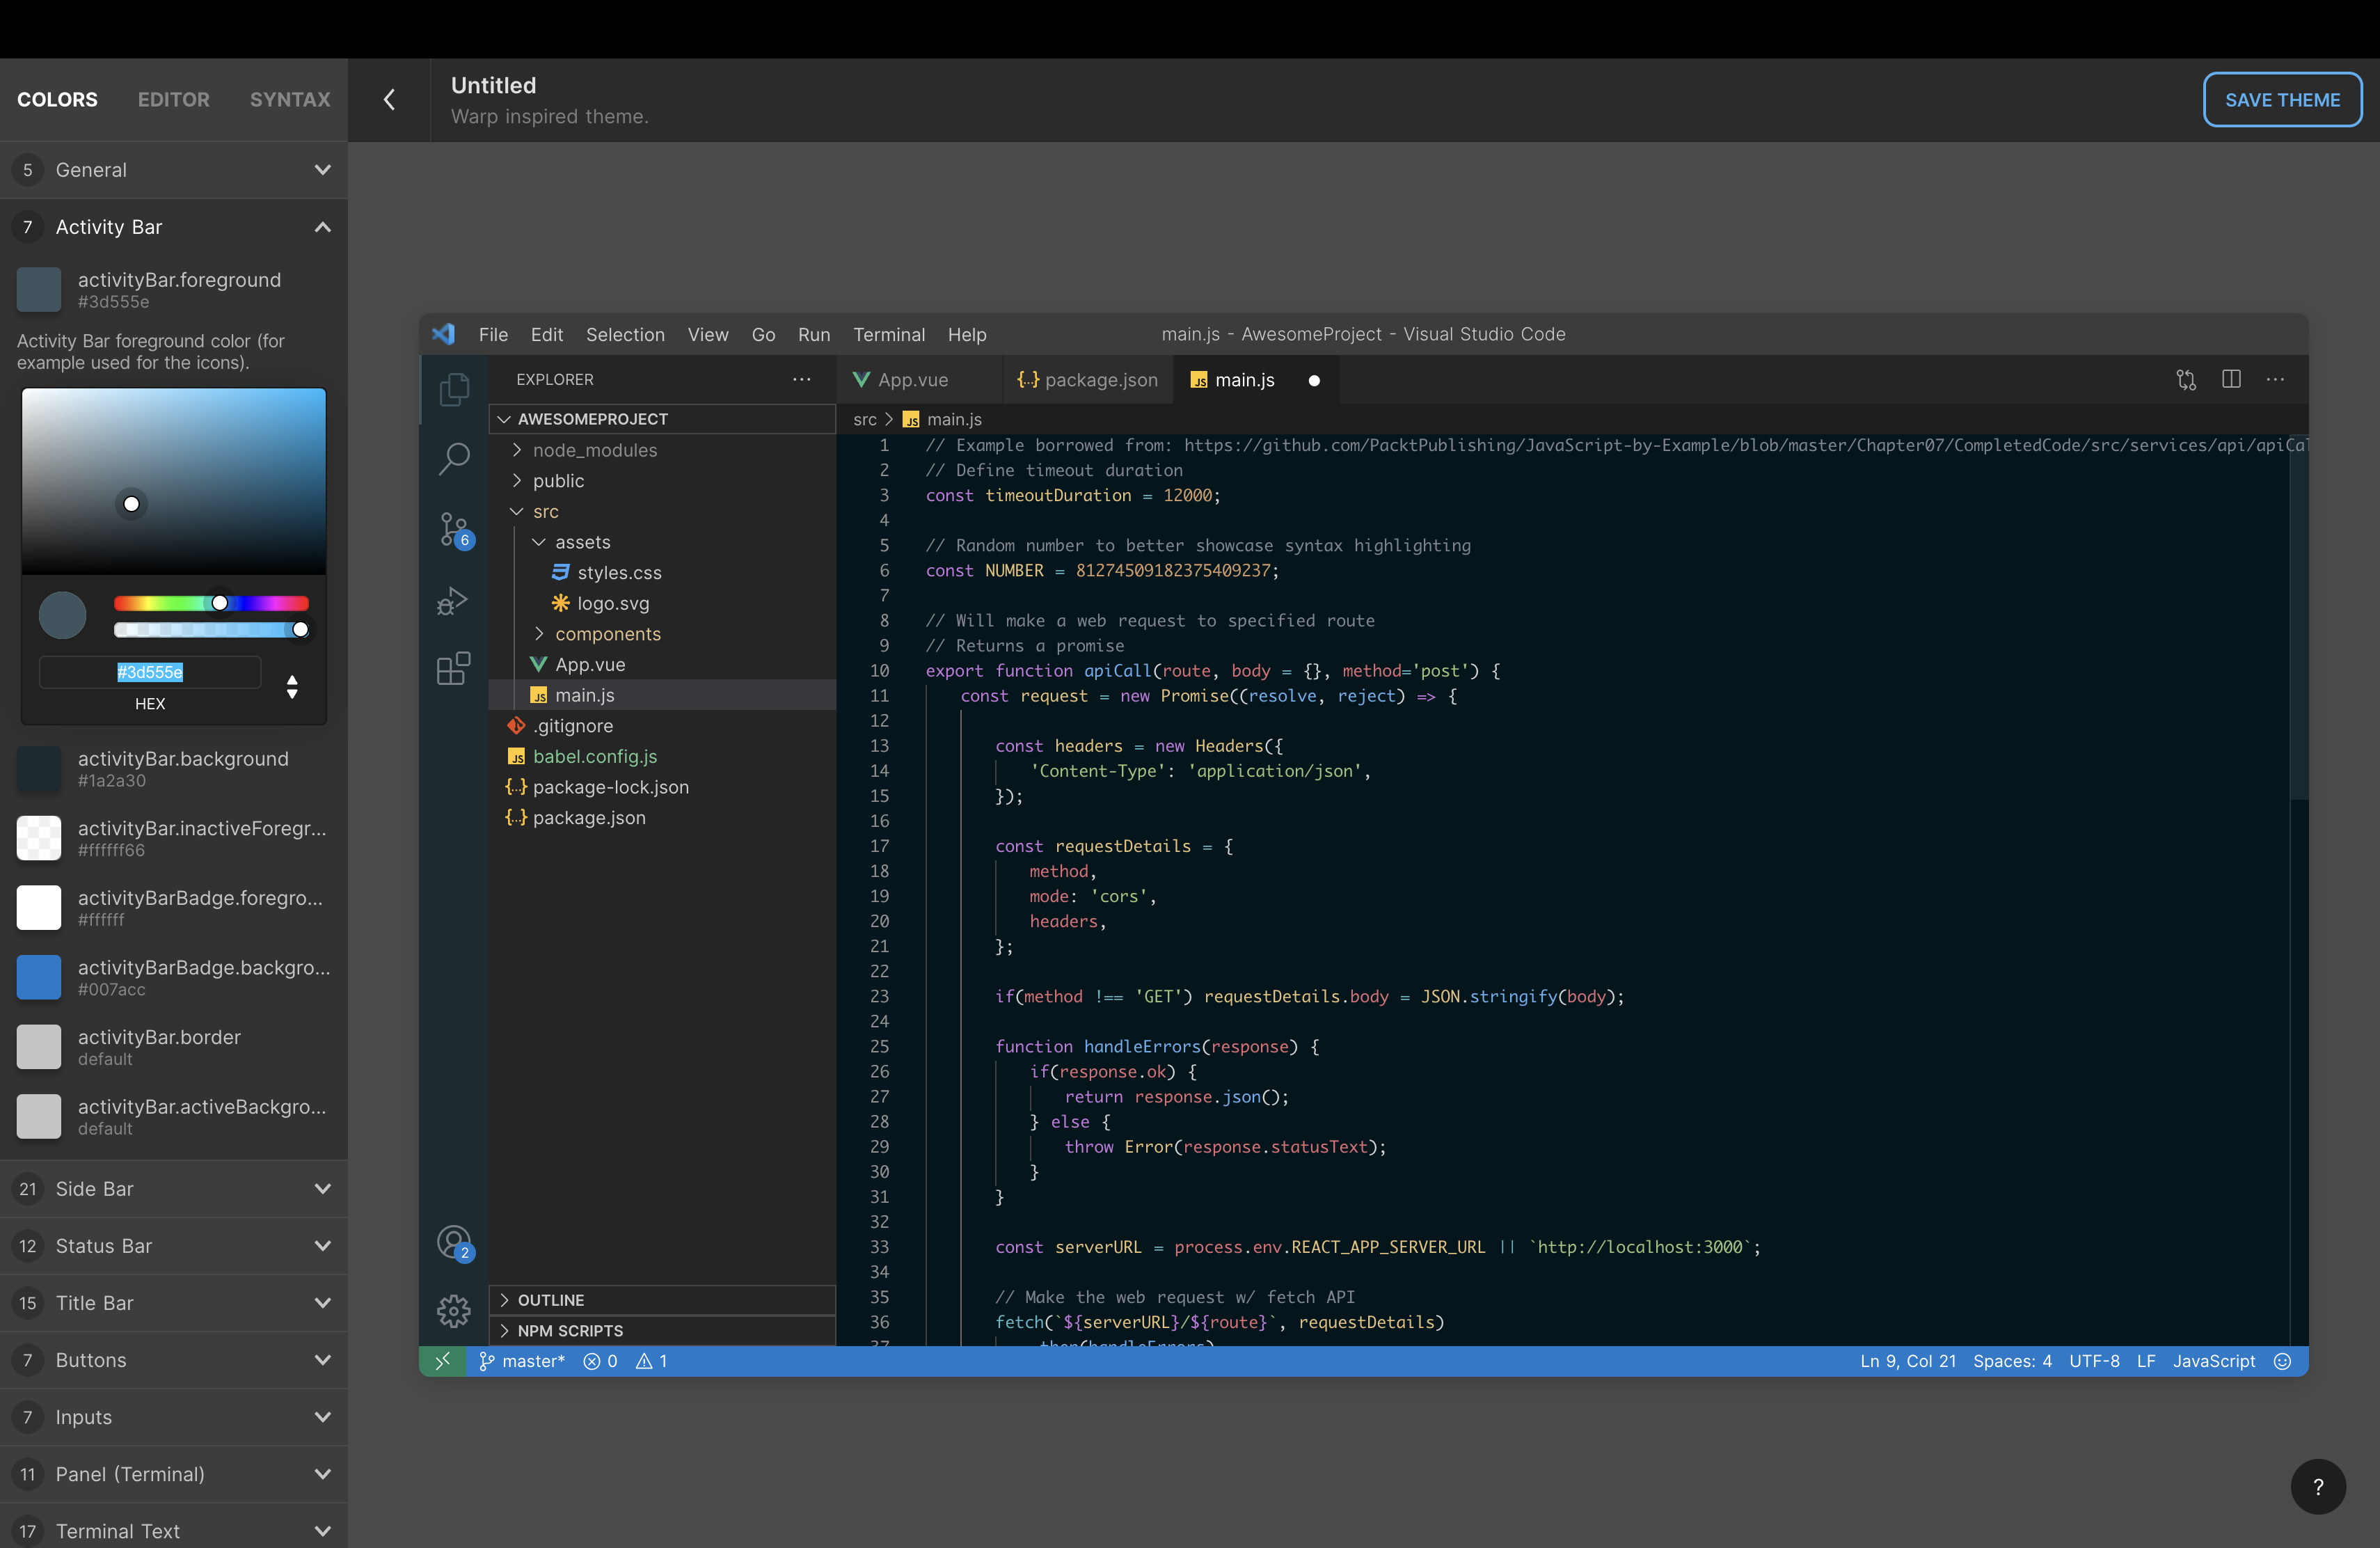Expand the General color section

[x=322, y=170]
